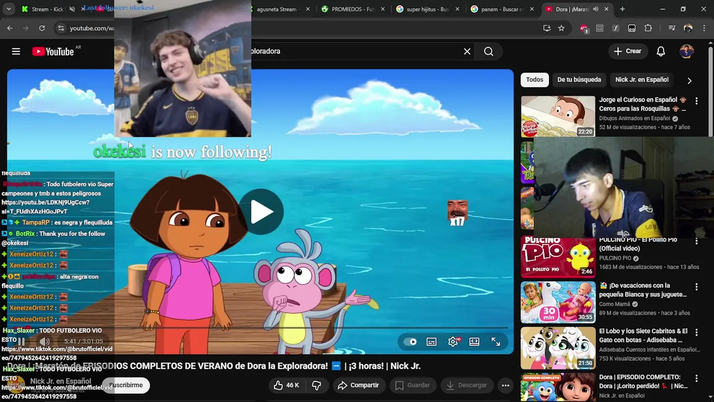
Task: Install page as app from address bar
Action: tap(547, 28)
